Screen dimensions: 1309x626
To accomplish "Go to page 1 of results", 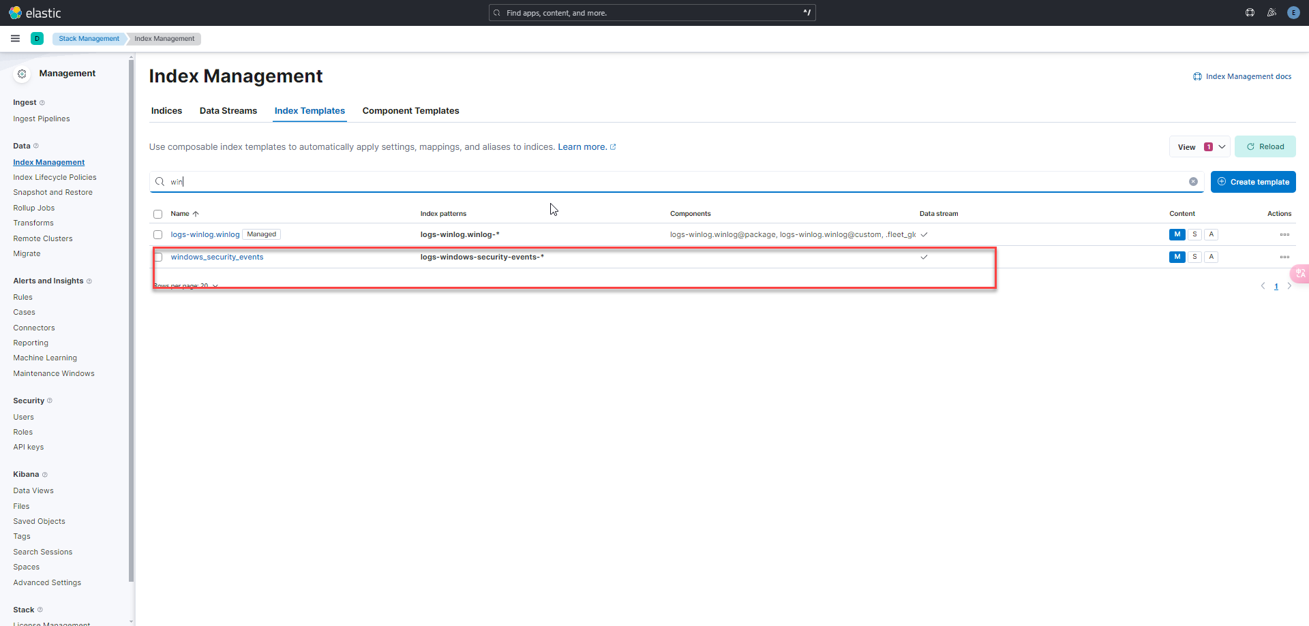I will tap(1276, 286).
